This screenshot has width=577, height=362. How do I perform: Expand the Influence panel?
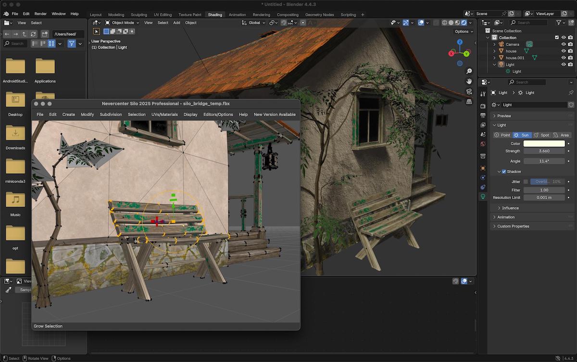pos(510,208)
